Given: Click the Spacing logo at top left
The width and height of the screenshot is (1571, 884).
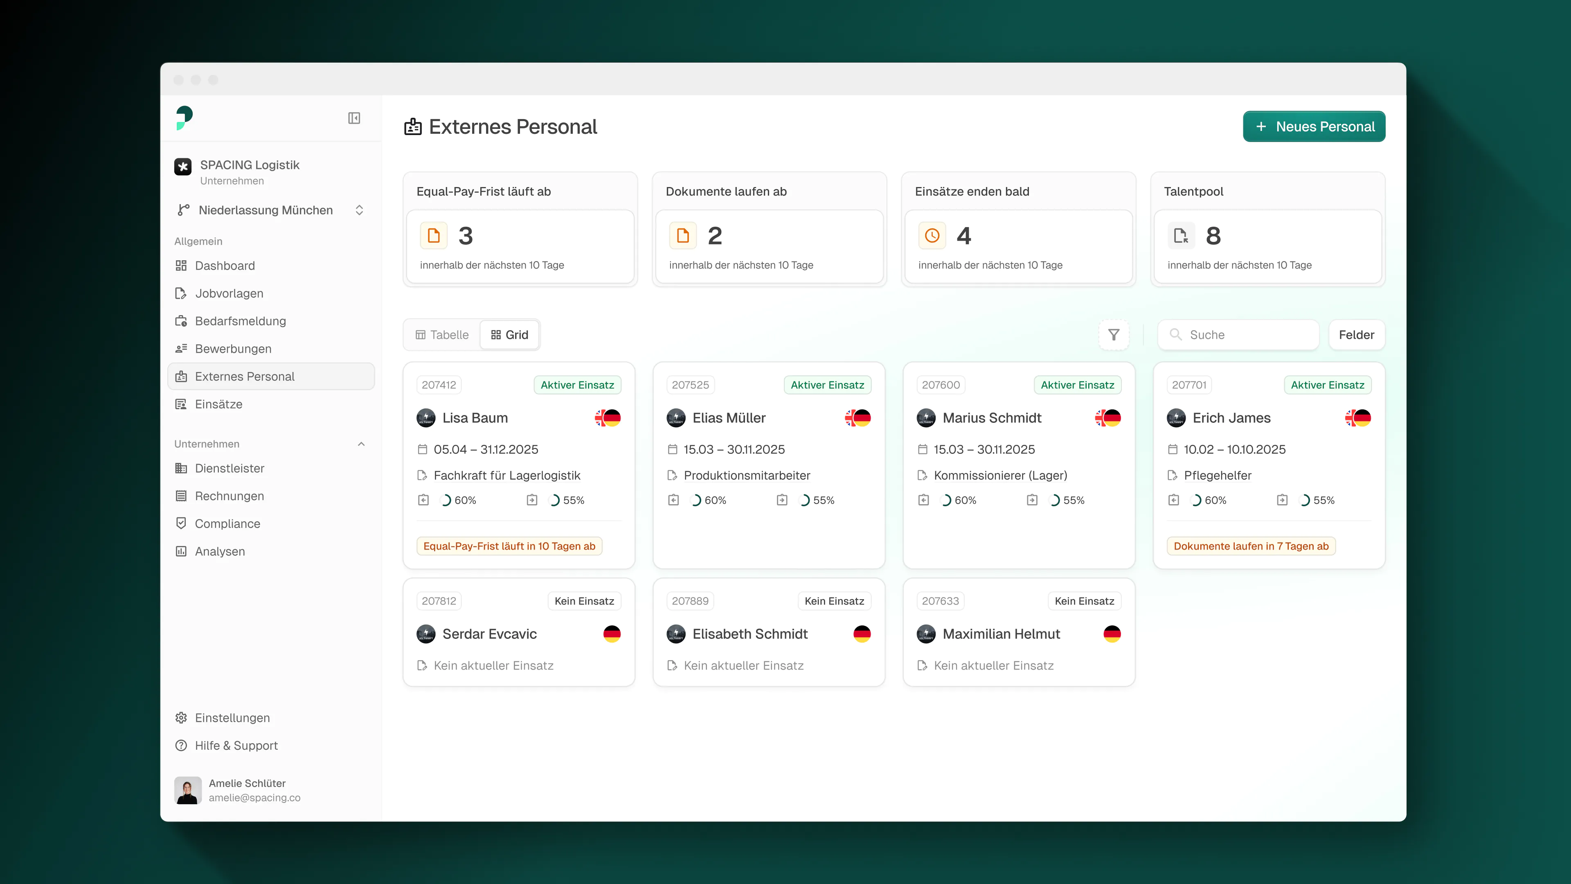Looking at the screenshot, I should click(x=184, y=118).
